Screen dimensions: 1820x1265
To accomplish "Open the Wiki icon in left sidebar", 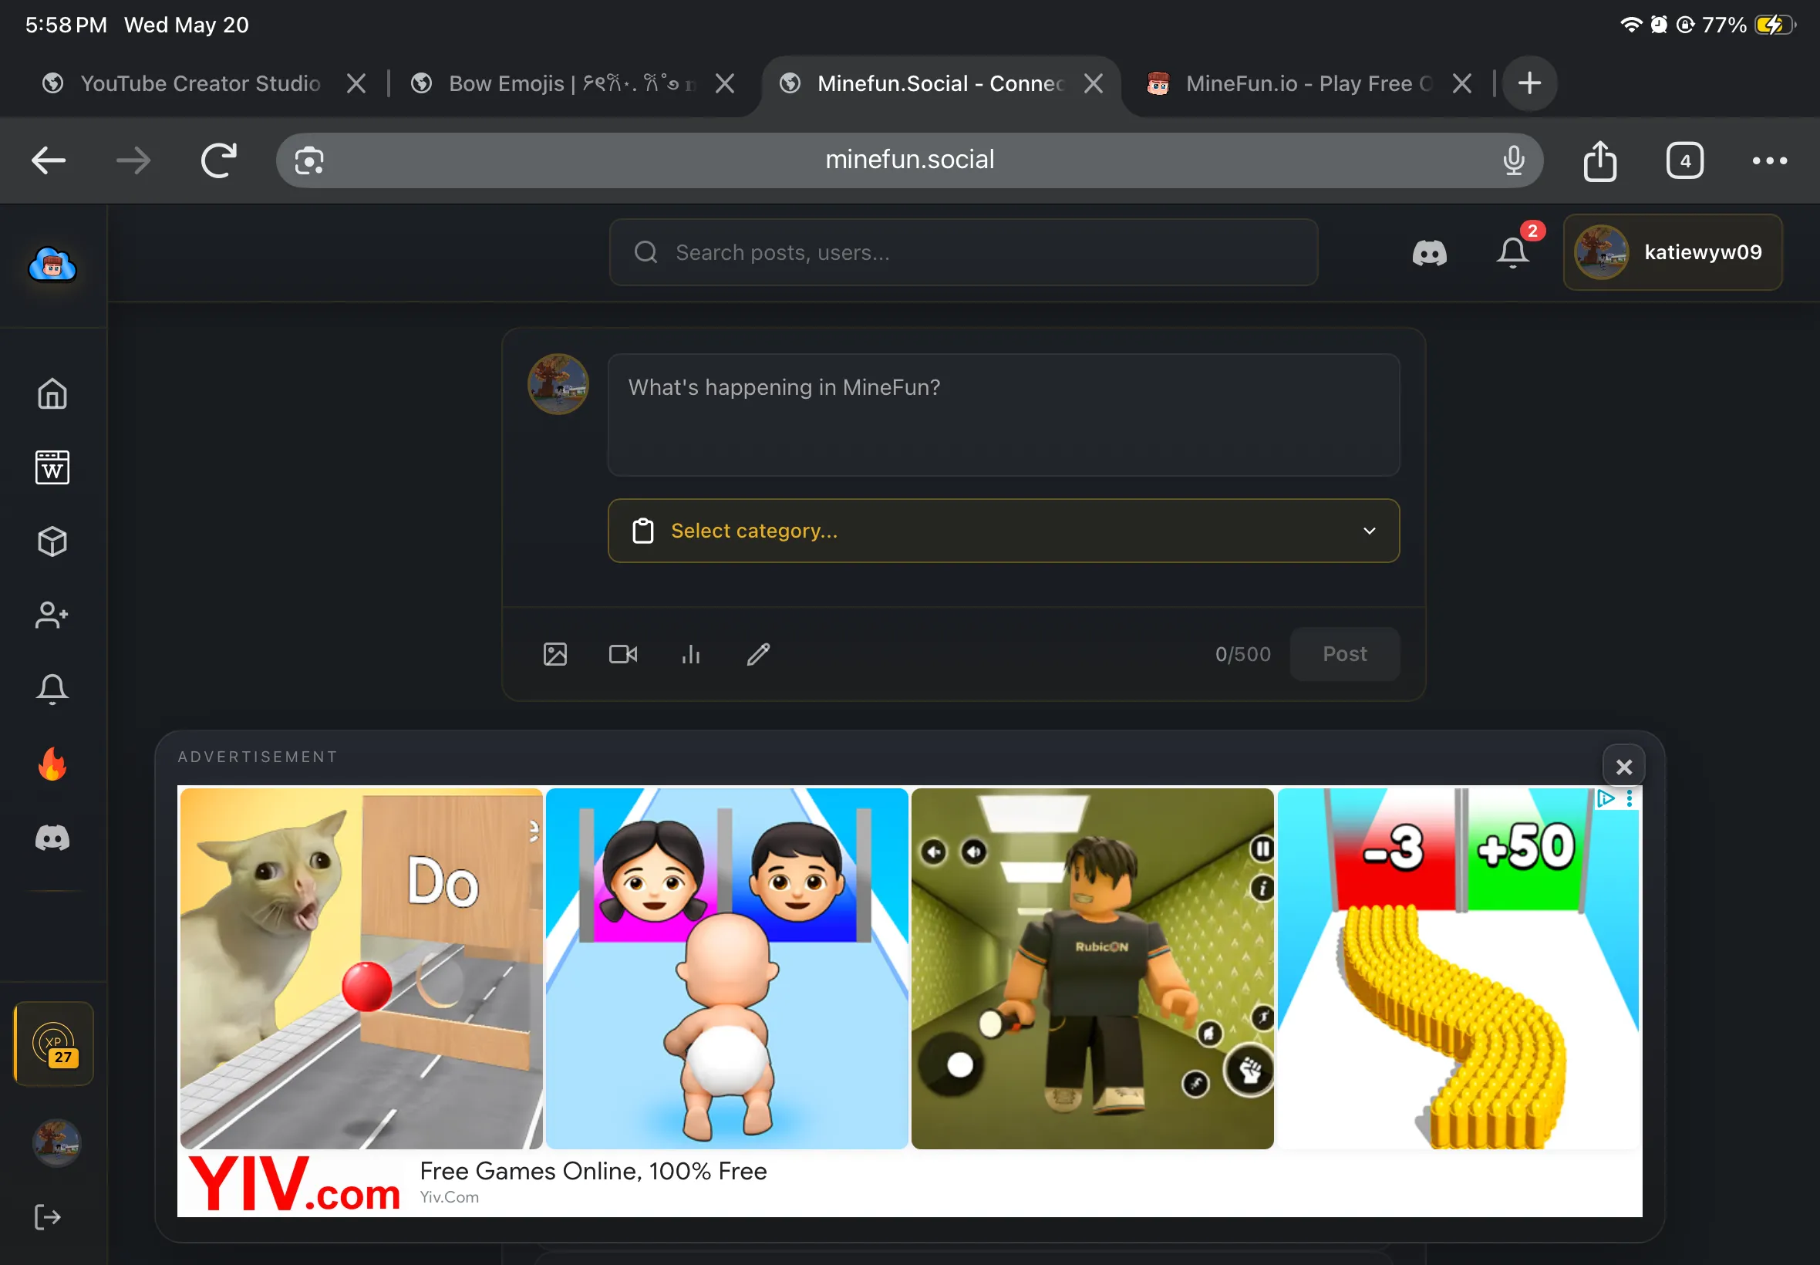I will click(x=52, y=467).
